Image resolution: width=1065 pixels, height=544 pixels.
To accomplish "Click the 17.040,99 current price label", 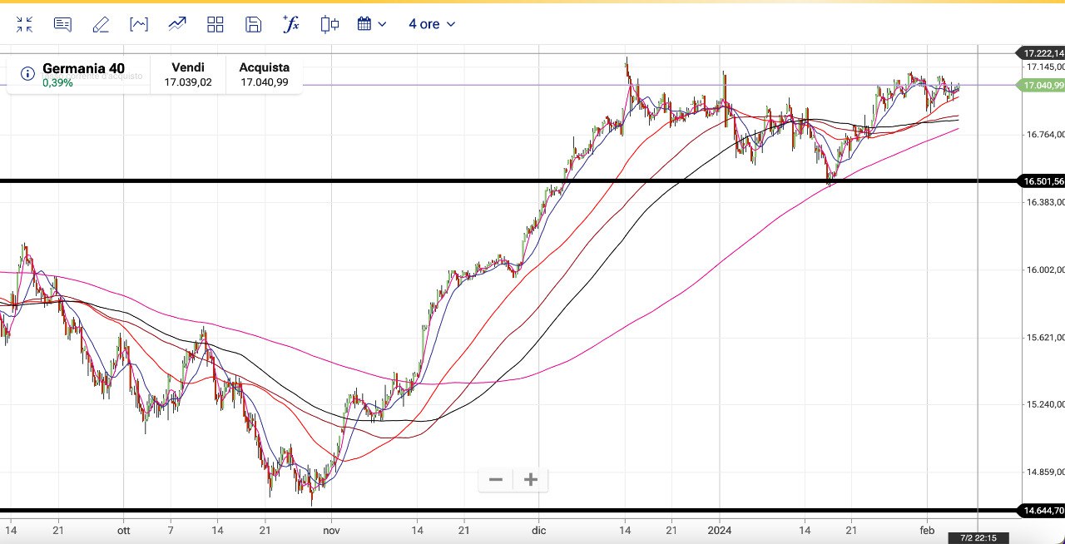I will pos(1041,85).
